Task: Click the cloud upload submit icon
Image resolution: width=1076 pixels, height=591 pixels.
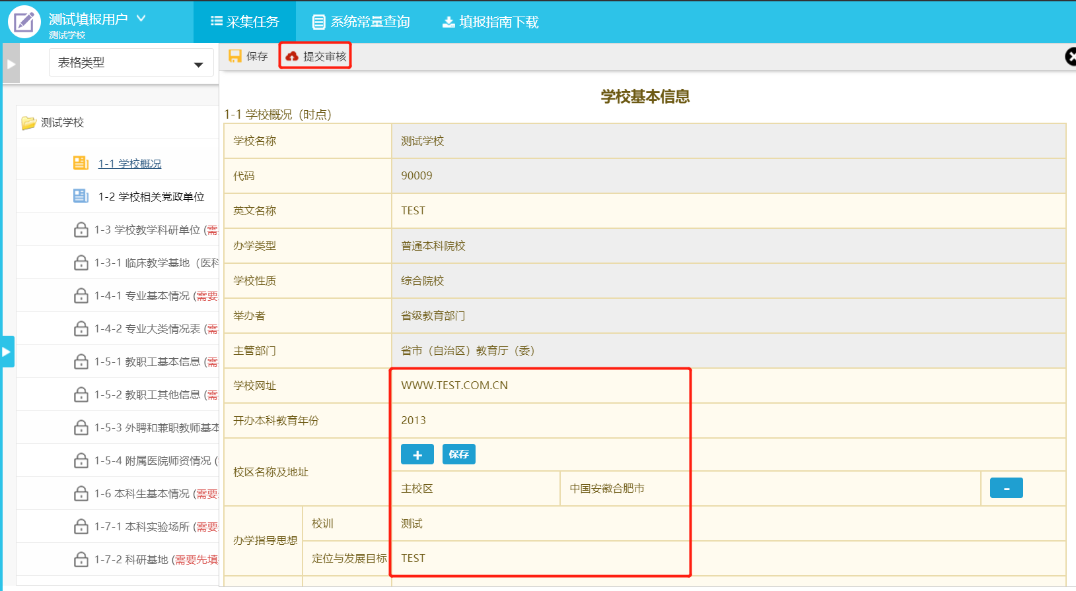Action: (x=292, y=56)
